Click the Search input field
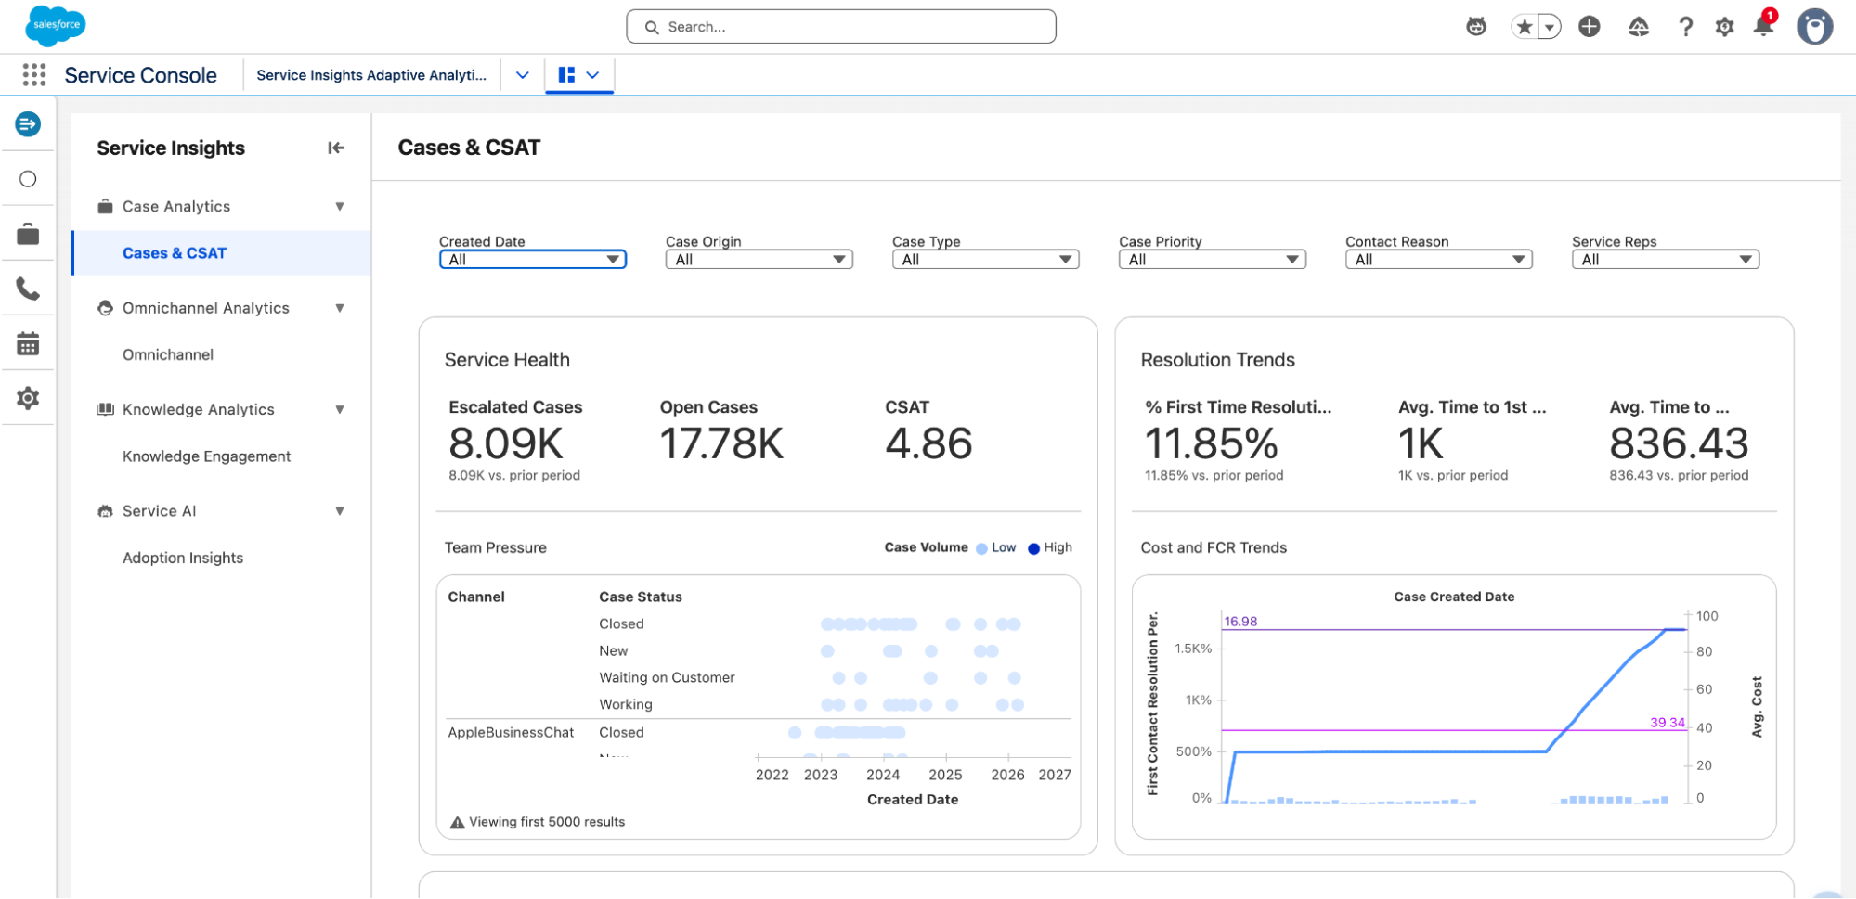This screenshot has width=1856, height=899. (x=841, y=27)
